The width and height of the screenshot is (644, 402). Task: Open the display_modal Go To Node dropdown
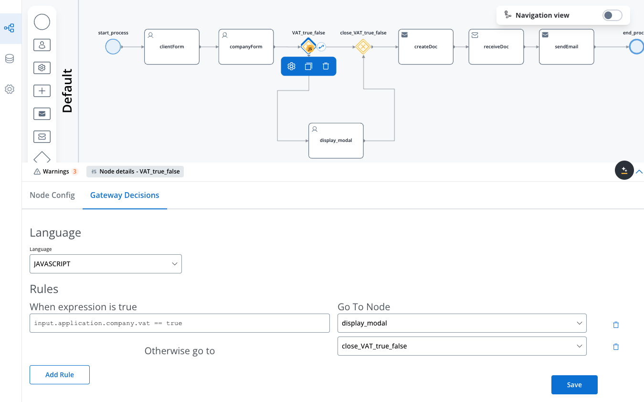pyautogui.click(x=462, y=323)
